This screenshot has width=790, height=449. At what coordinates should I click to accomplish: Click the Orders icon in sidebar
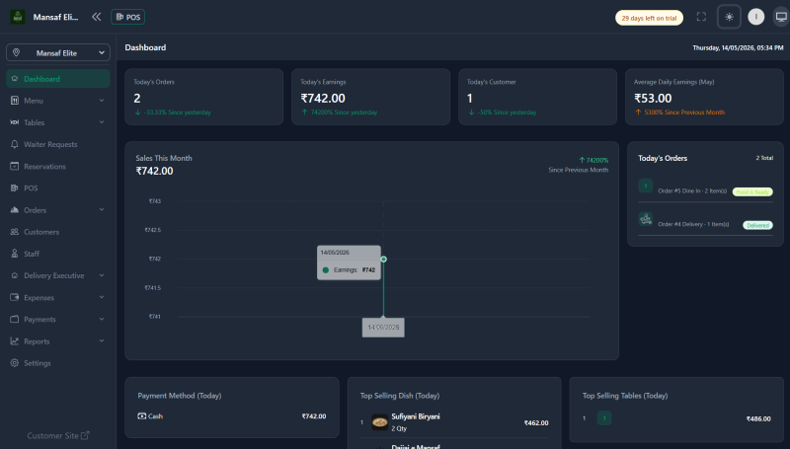click(15, 210)
